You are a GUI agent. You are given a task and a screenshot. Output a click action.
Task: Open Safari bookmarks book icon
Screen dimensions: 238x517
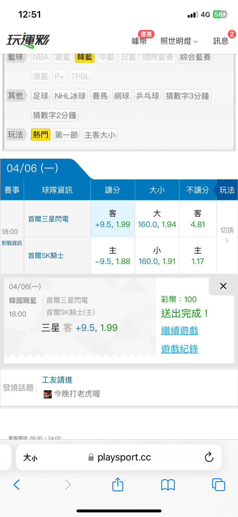168,485
